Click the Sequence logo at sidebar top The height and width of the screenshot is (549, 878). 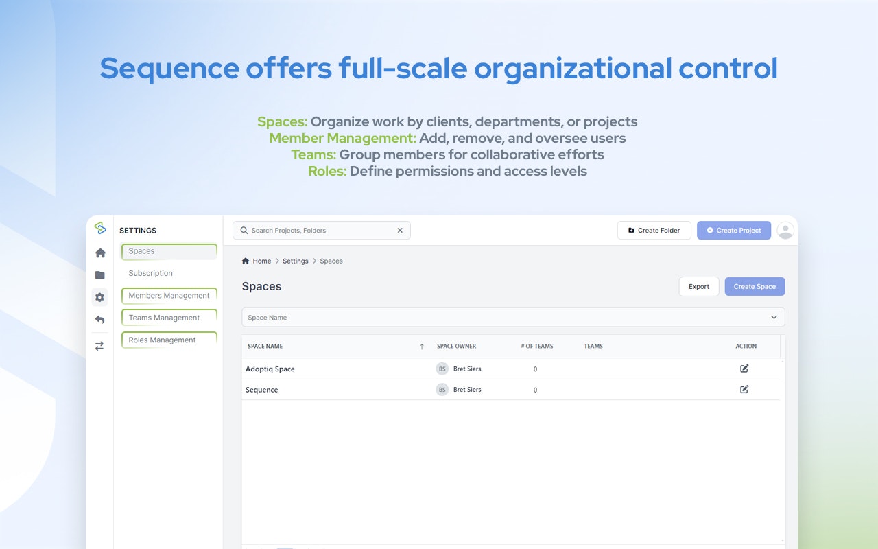click(x=100, y=227)
